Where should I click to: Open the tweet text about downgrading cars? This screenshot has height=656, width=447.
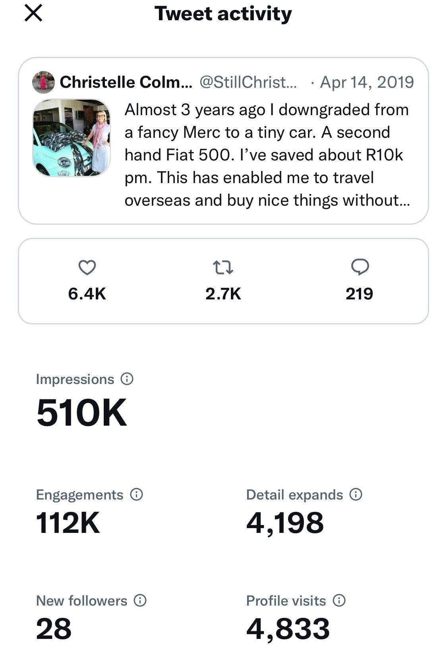[x=267, y=155]
